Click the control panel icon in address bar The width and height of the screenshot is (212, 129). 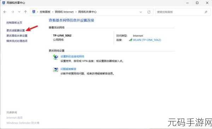[x=34, y=12]
